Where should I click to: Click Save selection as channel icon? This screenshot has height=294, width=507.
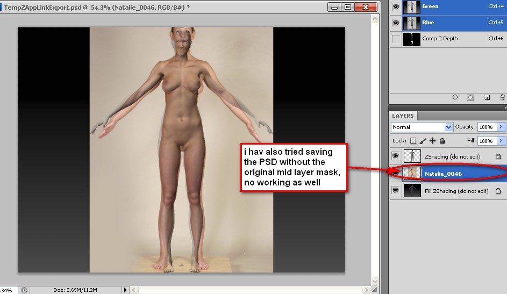pos(470,97)
